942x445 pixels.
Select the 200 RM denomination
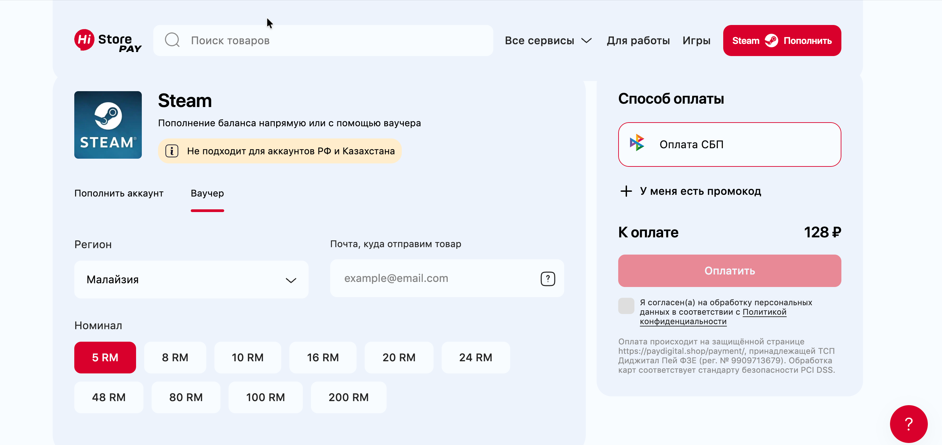tap(348, 397)
